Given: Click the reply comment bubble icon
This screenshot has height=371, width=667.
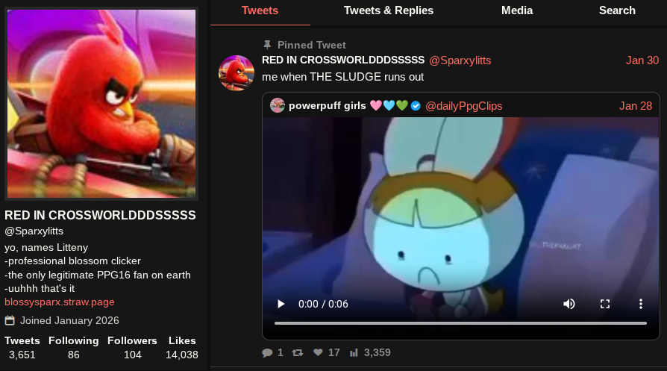Looking at the screenshot, I should click(x=267, y=352).
